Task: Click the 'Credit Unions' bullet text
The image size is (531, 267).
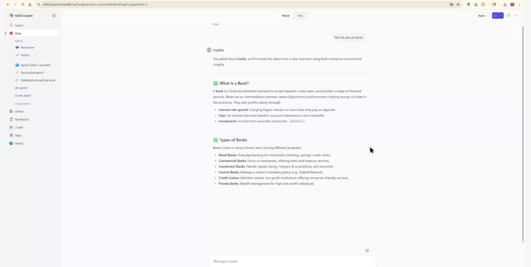Action: (284, 178)
